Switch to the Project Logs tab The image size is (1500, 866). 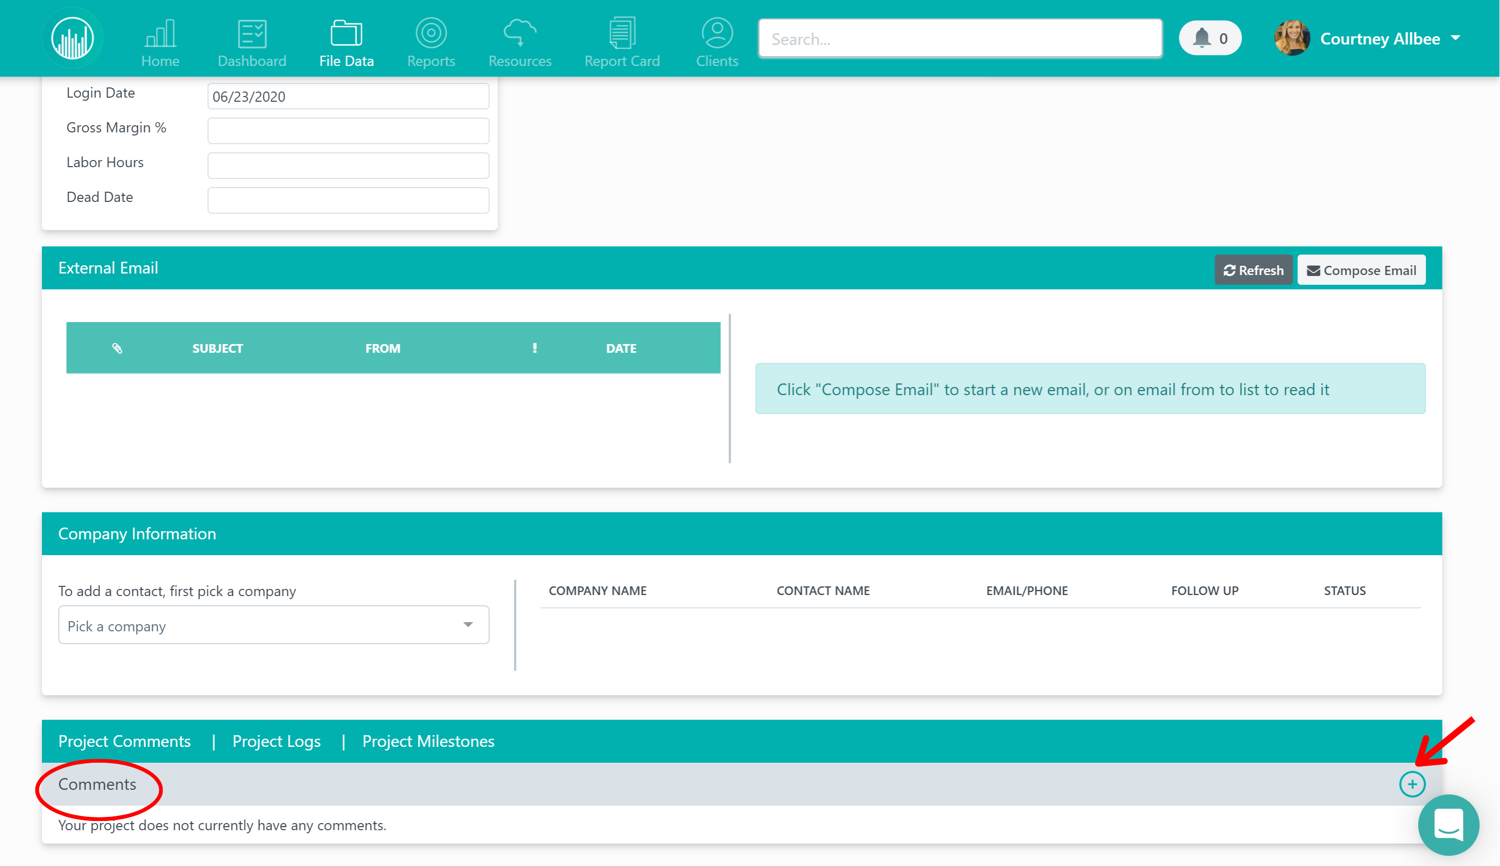pyautogui.click(x=276, y=741)
